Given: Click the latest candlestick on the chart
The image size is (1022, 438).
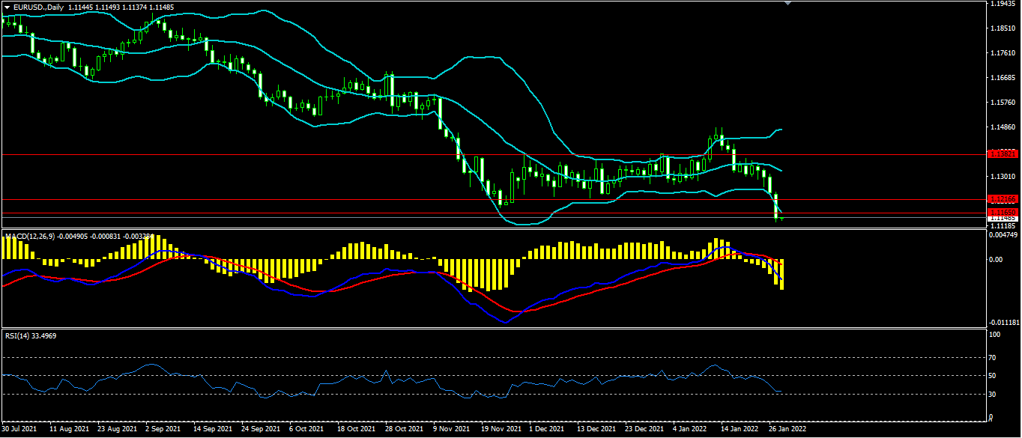Looking at the screenshot, I should click(x=782, y=217).
